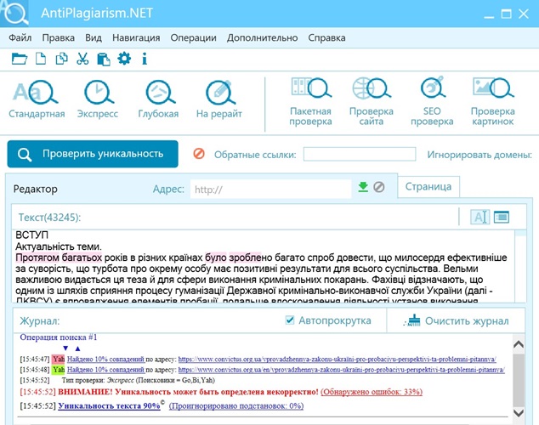Viewport: 539px width, 425px height.
Task: Jump to previous match with up triangle
Action: (77, 348)
